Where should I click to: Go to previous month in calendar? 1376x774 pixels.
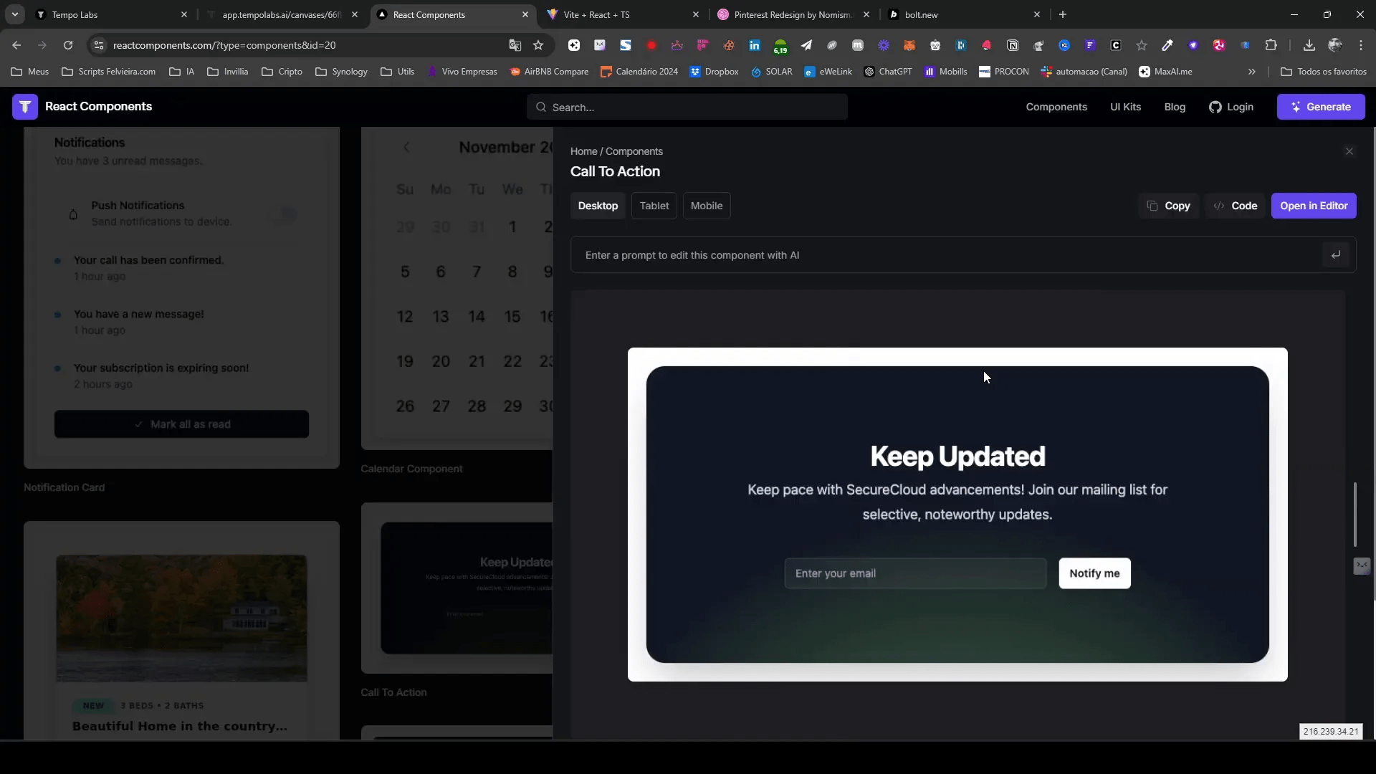[406, 148]
